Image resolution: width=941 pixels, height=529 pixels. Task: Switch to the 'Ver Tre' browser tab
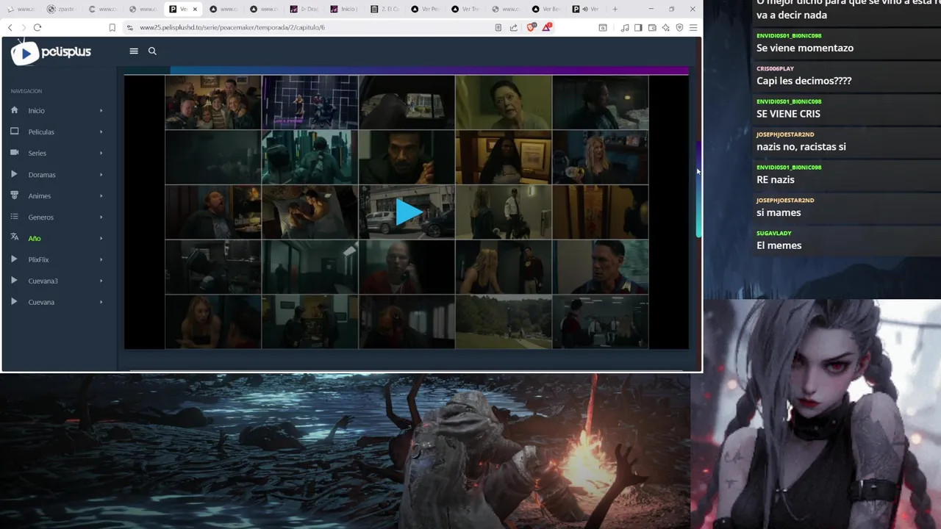[x=466, y=9]
